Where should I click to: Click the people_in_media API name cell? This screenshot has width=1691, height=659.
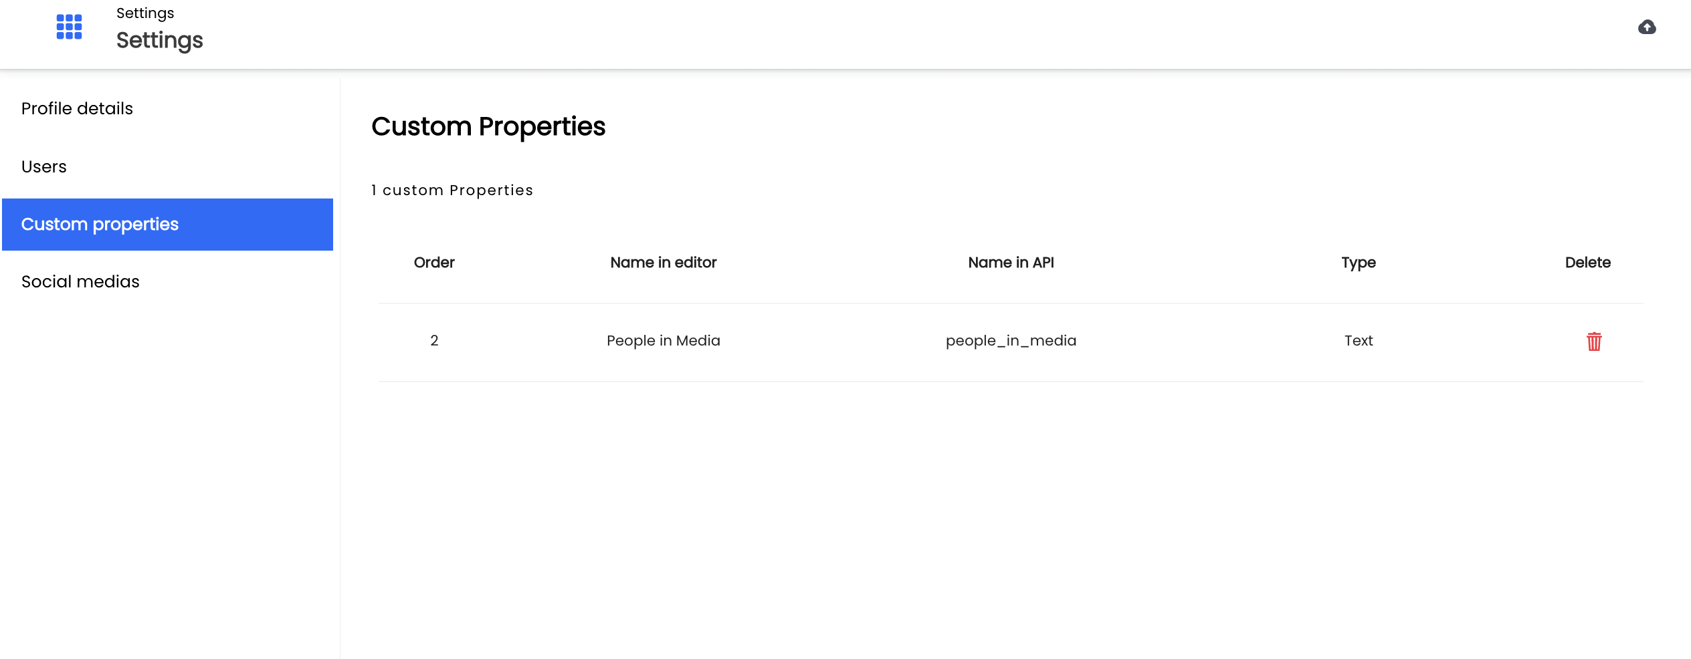pos(1011,341)
